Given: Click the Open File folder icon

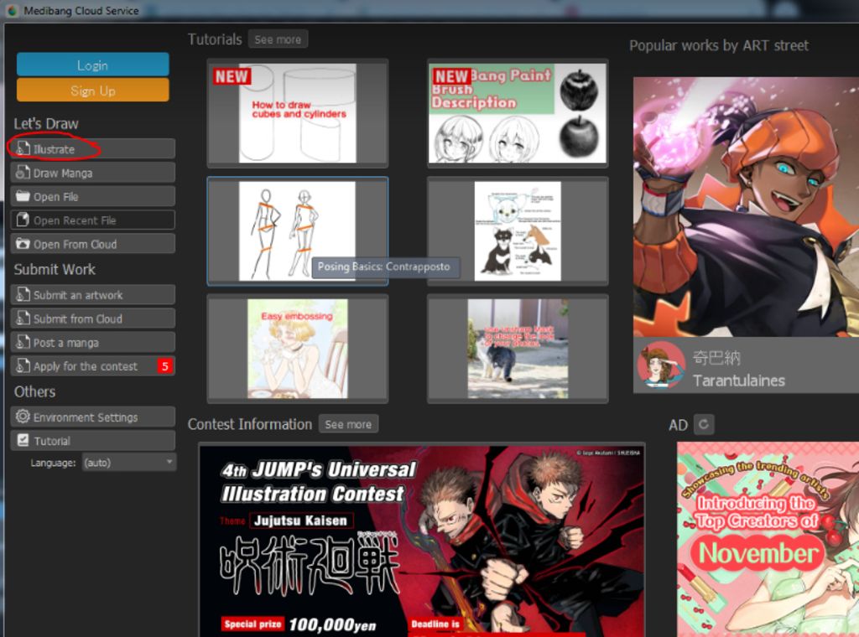Looking at the screenshot, I should 23,196.
